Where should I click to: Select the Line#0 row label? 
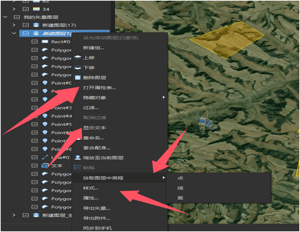(60, 157)
